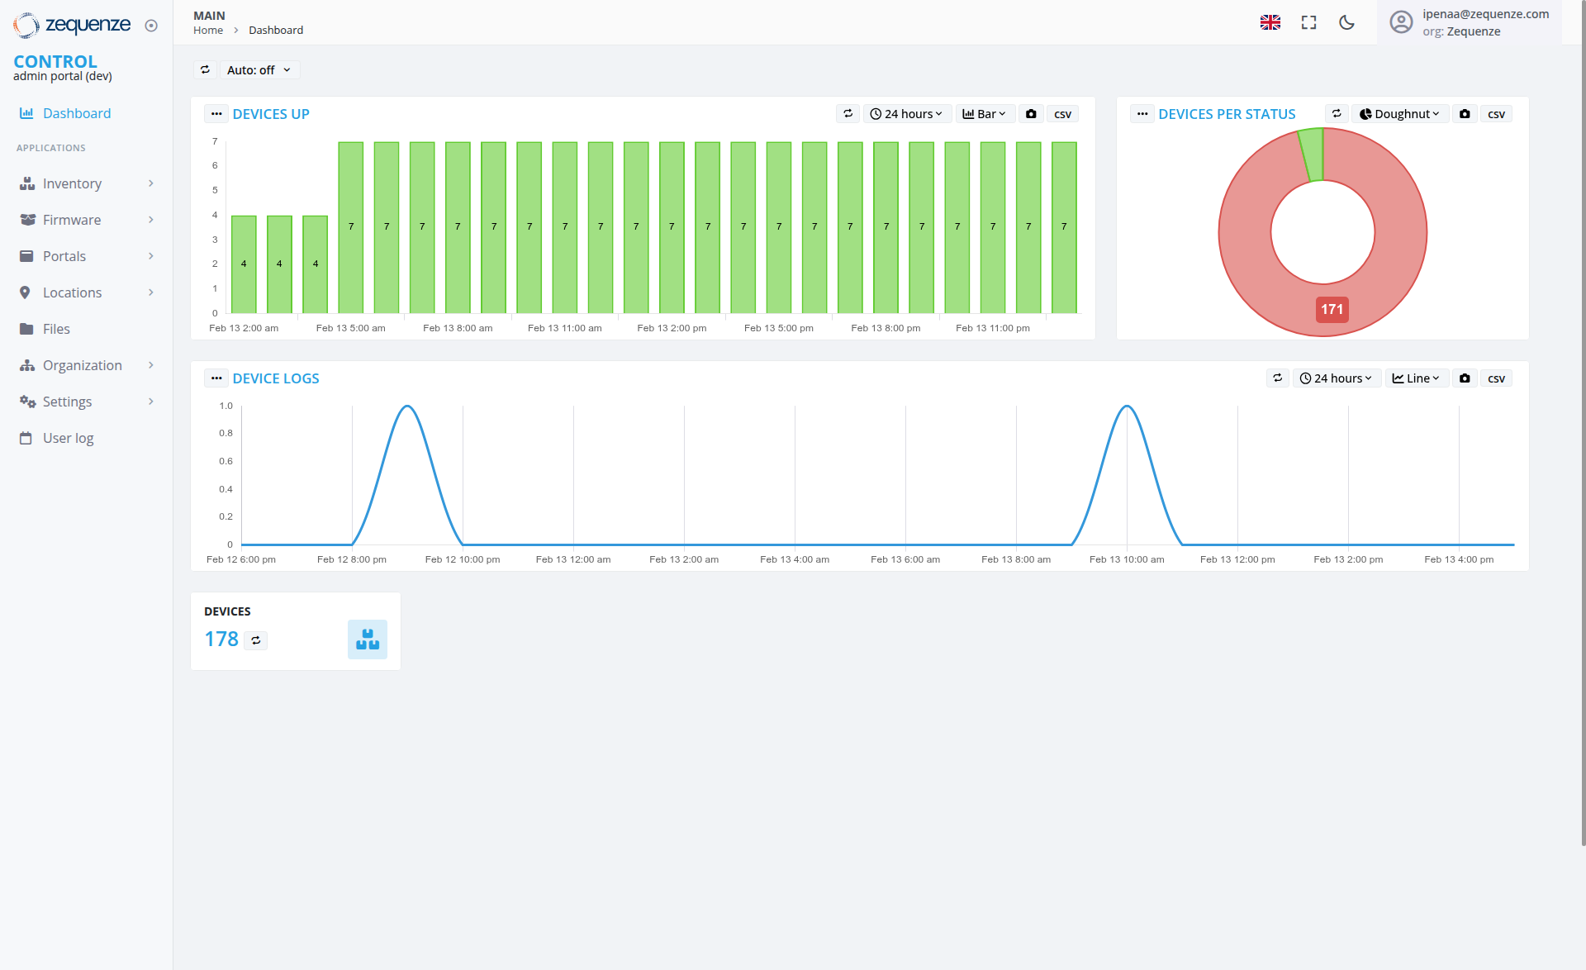The width and height of the screenshot is (1586, 970).
Task: Toggle fullscreen view
Action: coord(1308,22)
